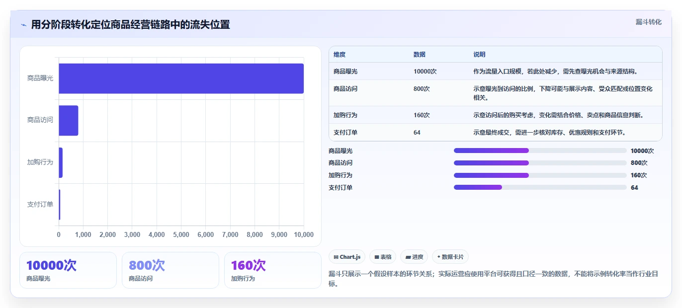Click the footnote starting 漏斗只展示一个假设样本
Screen dimensions: 682x308
(x=494, y=279)
